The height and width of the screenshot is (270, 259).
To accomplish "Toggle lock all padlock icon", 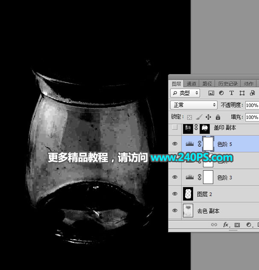I will pos(218,117).
